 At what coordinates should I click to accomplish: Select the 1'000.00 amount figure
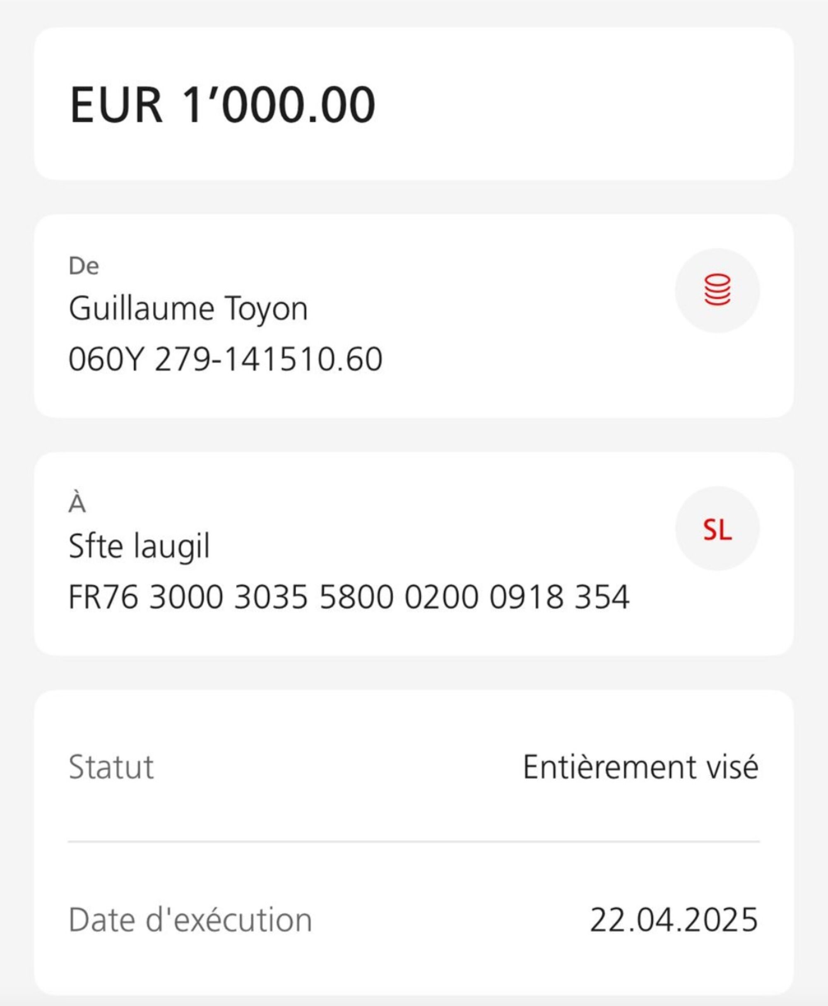(279, 104)
